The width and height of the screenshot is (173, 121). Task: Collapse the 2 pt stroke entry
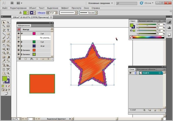pos(22,34)
